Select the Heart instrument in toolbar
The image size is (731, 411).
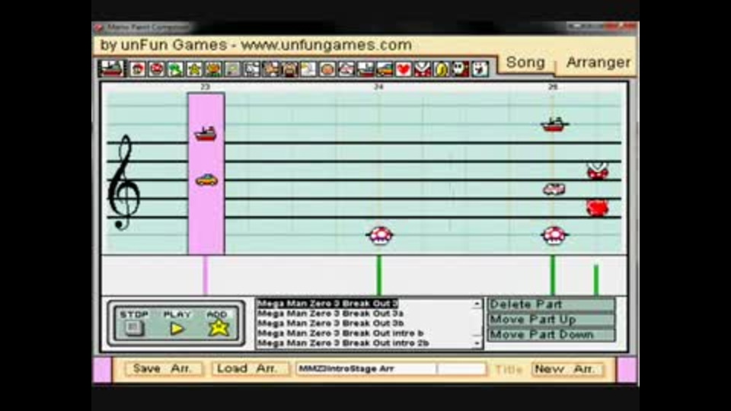(x=404, y=69)
